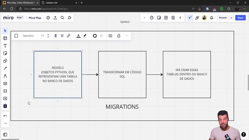
Task: Add comment from context toolbar
Action: 110,36
